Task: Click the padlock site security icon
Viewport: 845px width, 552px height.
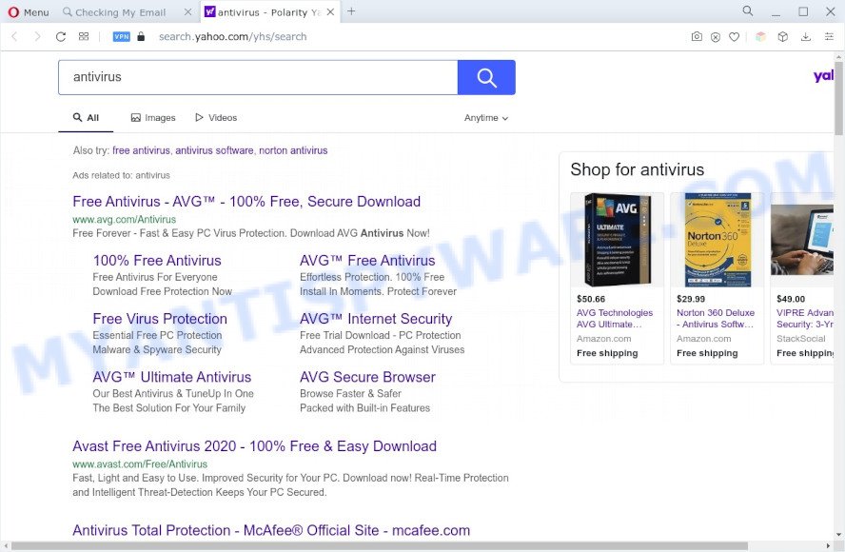Action: coord(141,37)
